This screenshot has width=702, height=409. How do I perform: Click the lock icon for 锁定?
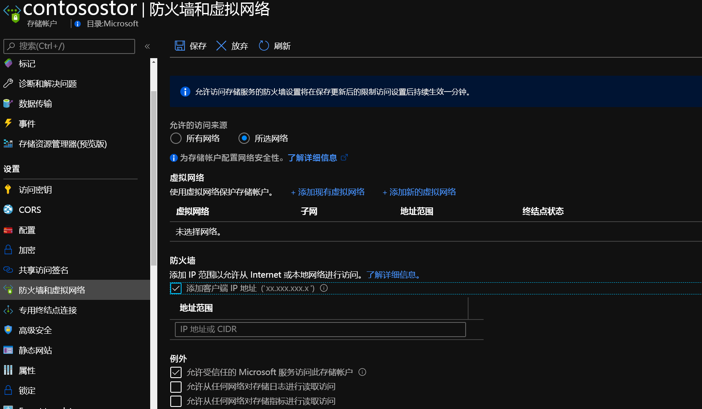[x=8, y=390]
